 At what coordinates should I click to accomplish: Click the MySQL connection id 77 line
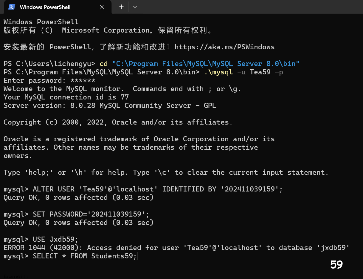point(66,97)
